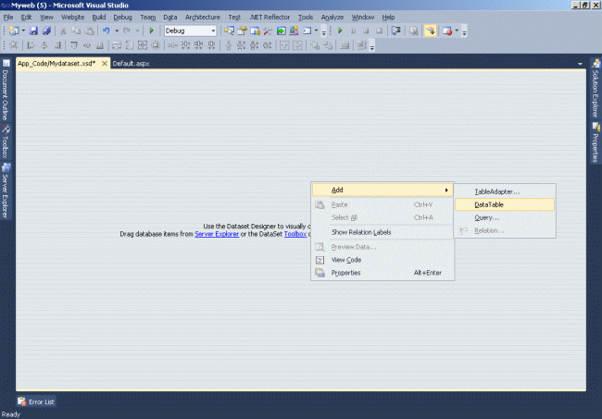Expand the active documents list arrow

[x=580, y=64]
